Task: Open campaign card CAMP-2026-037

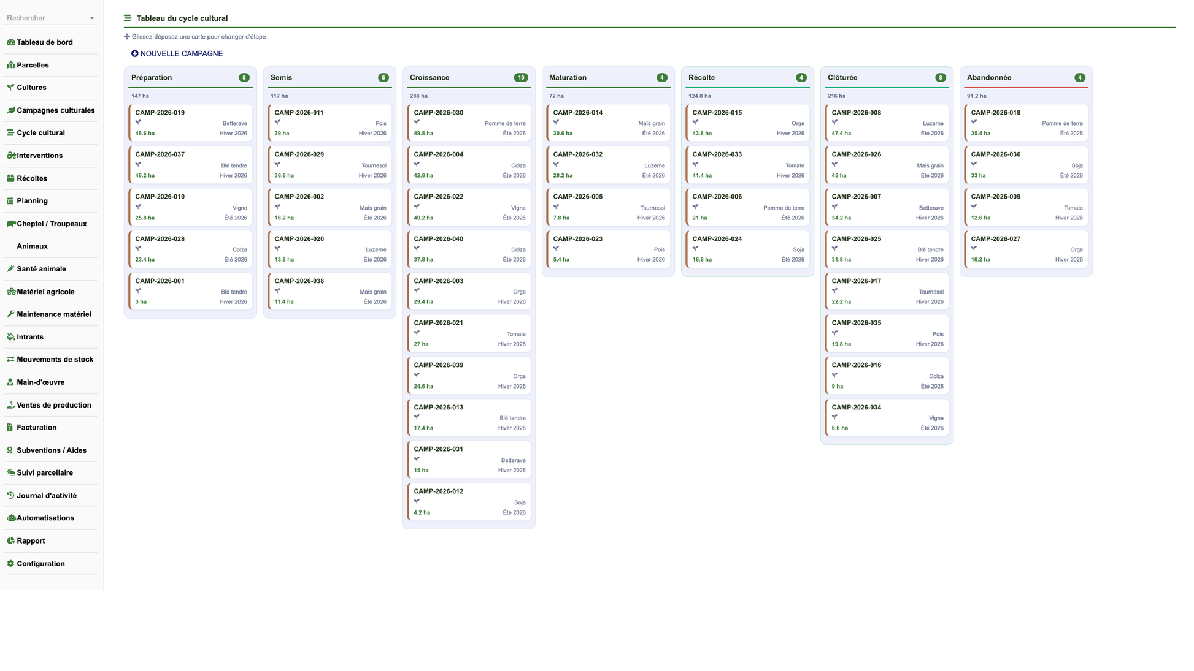Action: pos(191,165)
